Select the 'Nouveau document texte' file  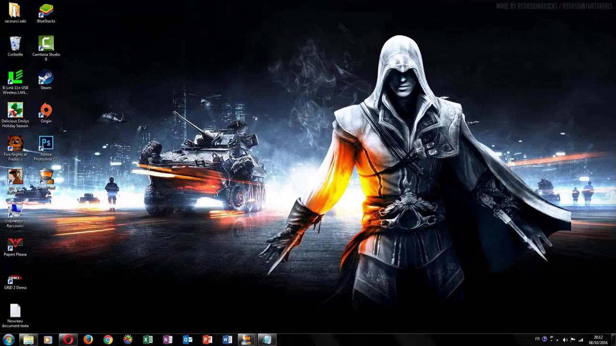(x=15, y=315)
